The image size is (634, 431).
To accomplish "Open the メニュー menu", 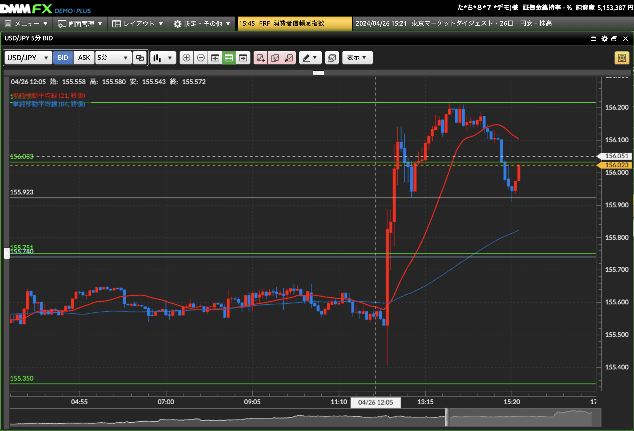I will click(26, 24).
